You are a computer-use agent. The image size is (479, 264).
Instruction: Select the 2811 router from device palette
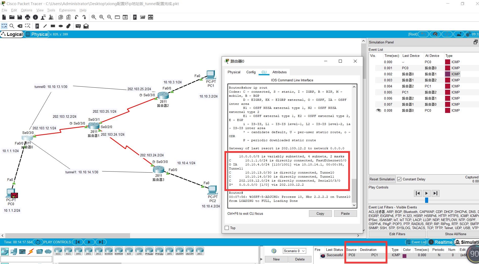click(x=200, y=250)
